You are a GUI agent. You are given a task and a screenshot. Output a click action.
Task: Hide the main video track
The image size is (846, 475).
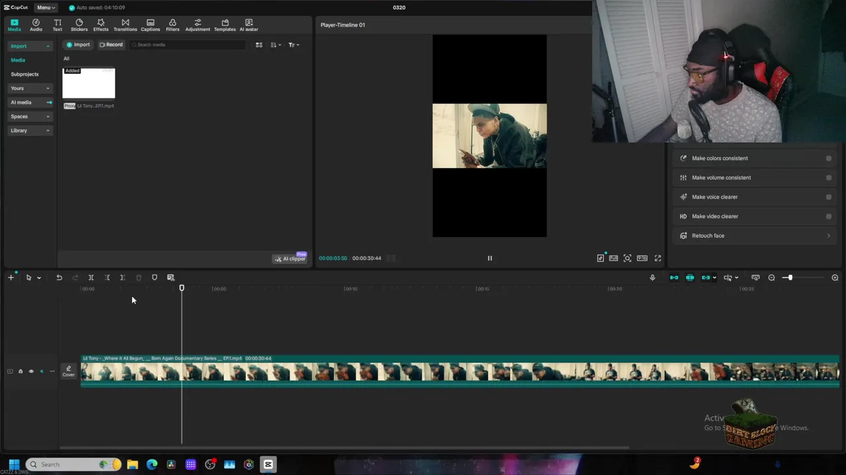click(x=31, y=371)
